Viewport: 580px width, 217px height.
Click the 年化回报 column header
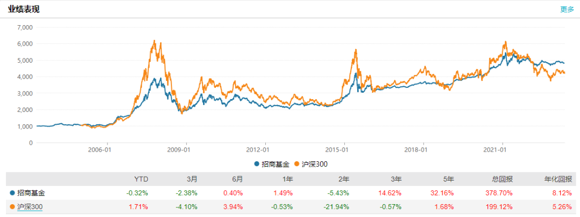[558, 179]
